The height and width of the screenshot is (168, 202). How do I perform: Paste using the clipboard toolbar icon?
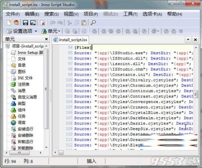pos(84,23)
